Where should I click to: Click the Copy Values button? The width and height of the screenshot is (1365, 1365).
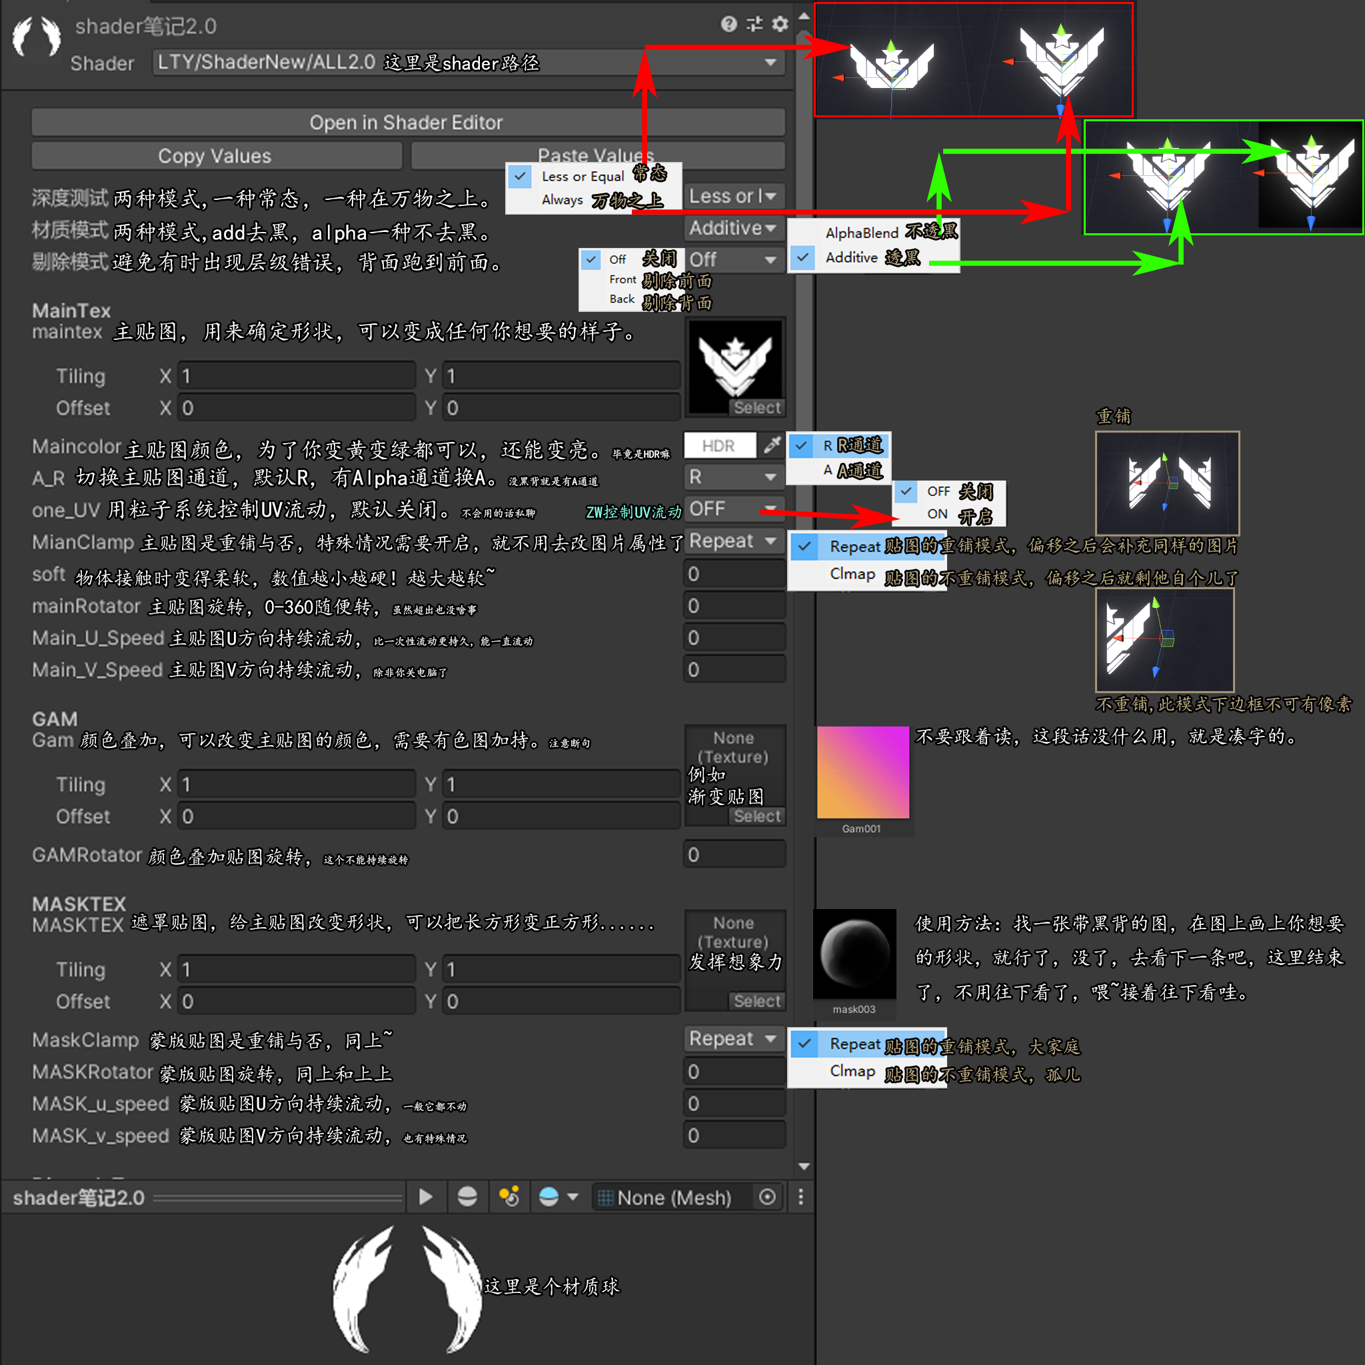(215, 155)
